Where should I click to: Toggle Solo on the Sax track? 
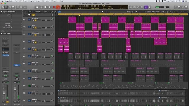tap(35, 42)
